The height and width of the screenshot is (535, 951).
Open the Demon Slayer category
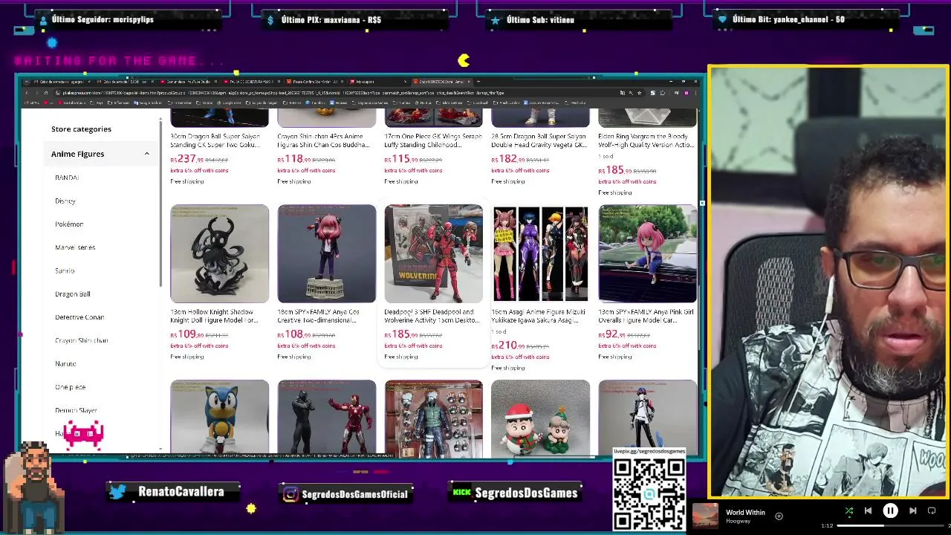pos(76,410)
